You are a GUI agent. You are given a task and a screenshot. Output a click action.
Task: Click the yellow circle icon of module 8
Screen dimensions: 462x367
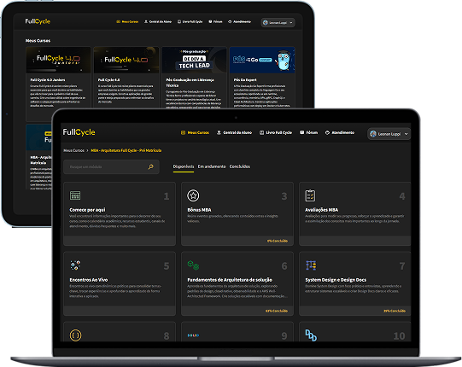tap(75, 335)
